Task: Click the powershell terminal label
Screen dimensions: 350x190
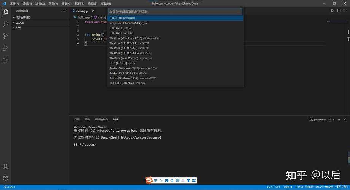Action: coord(318,120)
